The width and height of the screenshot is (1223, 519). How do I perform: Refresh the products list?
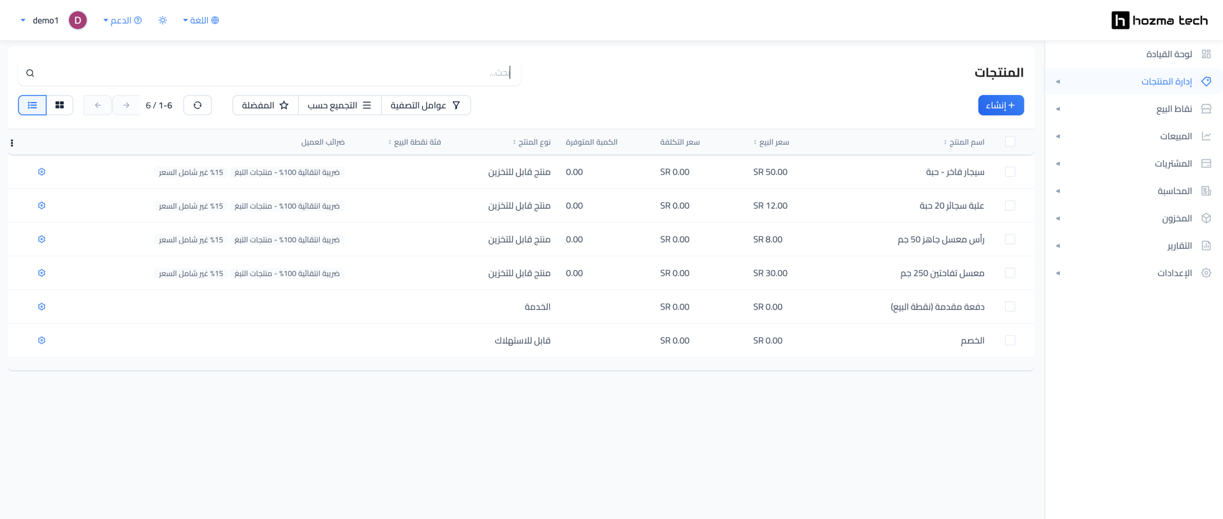pos(197,105)
